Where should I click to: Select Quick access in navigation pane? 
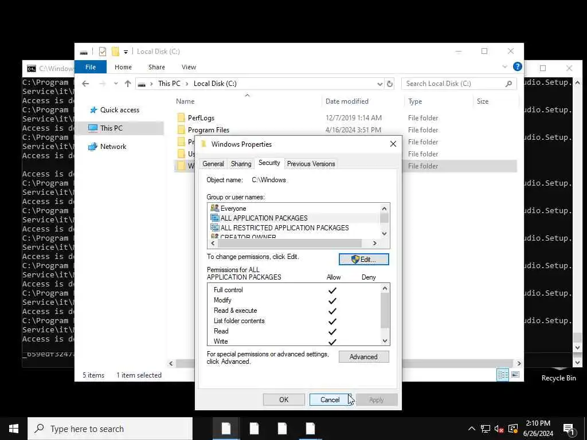pyautogui.click(x=119, y=109)
